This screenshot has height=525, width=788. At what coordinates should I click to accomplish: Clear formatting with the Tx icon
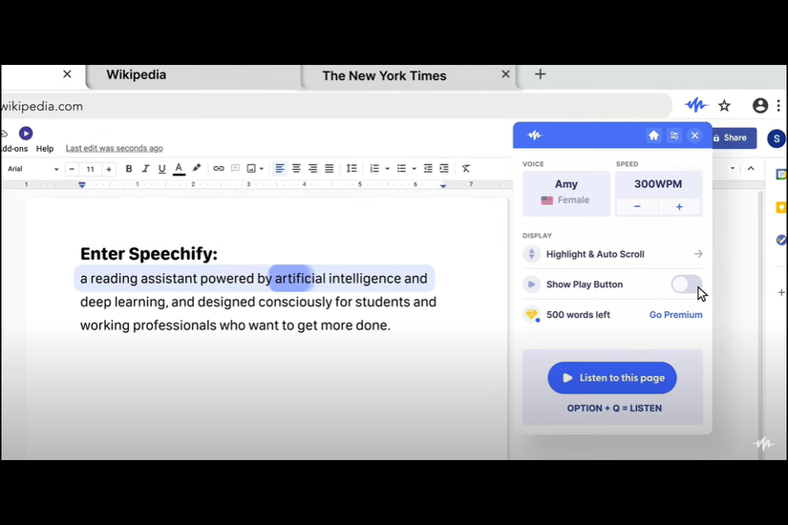466,168
